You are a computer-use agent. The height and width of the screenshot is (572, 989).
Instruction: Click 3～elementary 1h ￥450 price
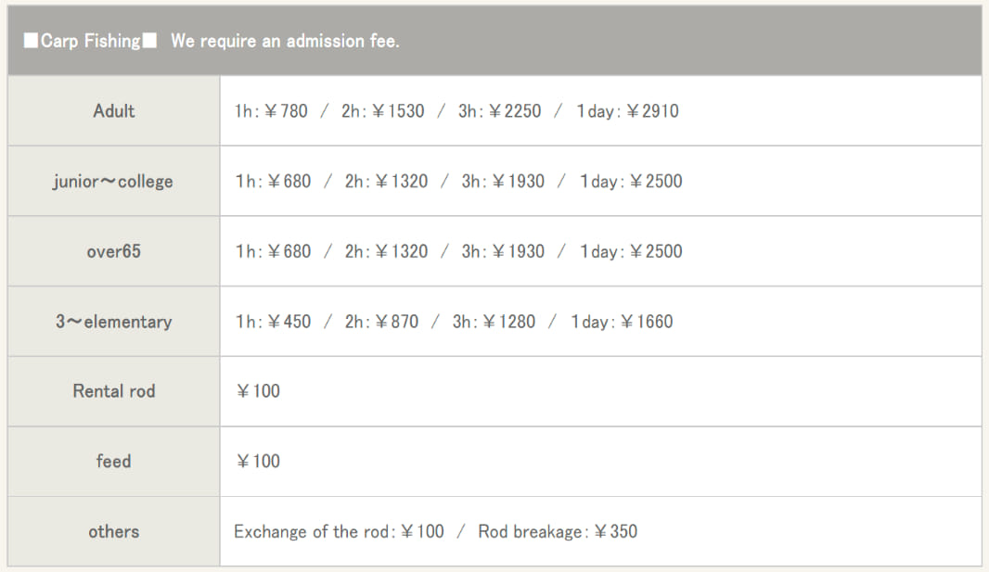click(273, 322)
